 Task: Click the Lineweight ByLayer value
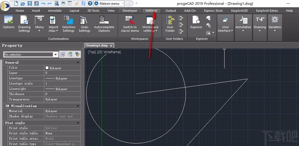(62, 89)
